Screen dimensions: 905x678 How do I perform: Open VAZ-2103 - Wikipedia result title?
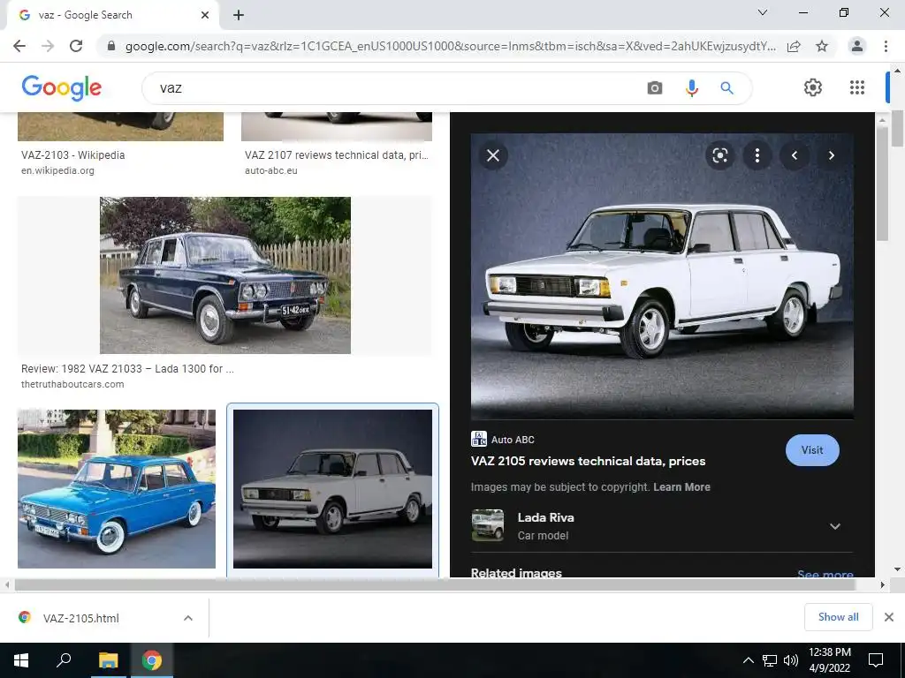(72, 155)
